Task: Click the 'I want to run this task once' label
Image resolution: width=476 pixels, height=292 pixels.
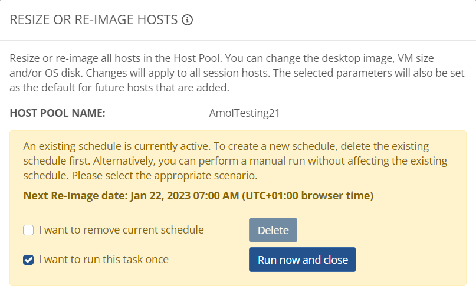Action: [103, 260]
